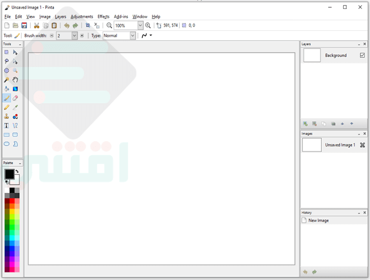Viewport: 370px width, 280px height.
Task: Open the Brush width dropdown
Action: point(75,35)
